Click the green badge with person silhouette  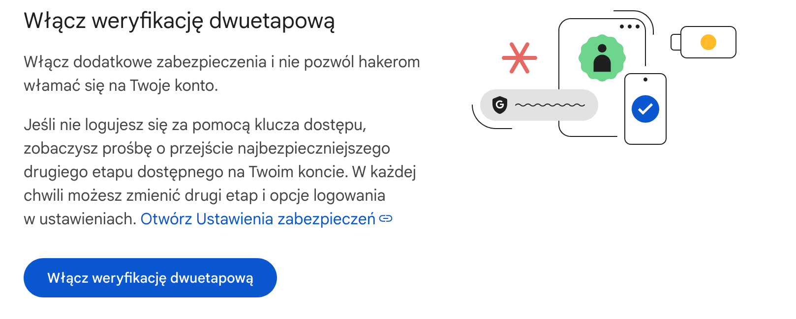tap(602, 58)
